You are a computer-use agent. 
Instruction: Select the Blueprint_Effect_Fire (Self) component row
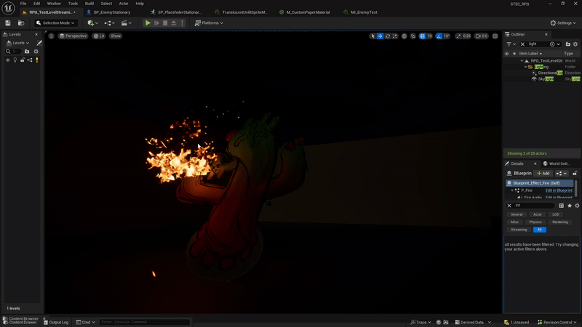tap(539, 183)
